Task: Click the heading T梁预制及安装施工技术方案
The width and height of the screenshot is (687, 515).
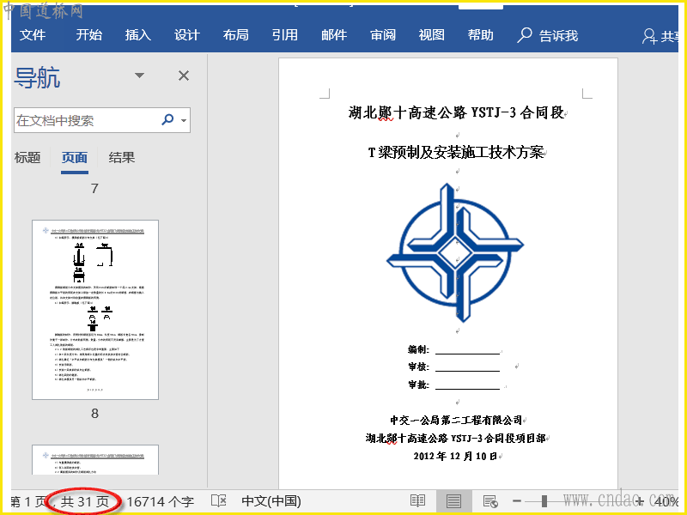Action: point(456,153)
